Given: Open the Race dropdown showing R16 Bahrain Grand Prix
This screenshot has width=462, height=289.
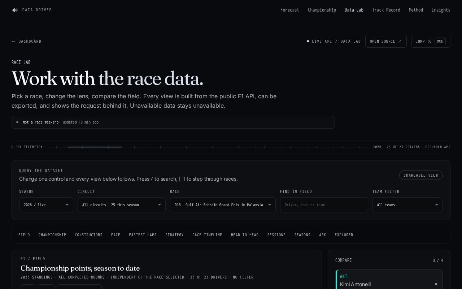Looking at the screenshot, I should pyautogui.click(x=223, y=205).
